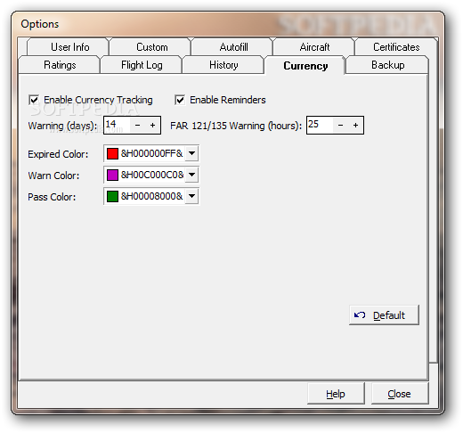
Task: Click the Help button
Action: (336, 394)
